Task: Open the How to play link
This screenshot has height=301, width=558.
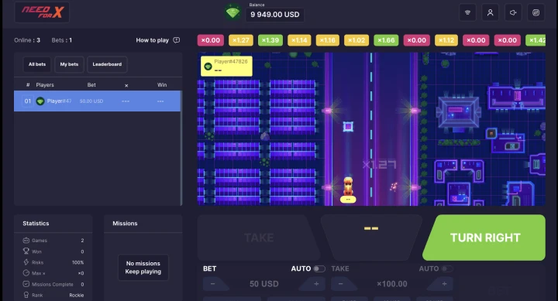Action: [153, 40]
